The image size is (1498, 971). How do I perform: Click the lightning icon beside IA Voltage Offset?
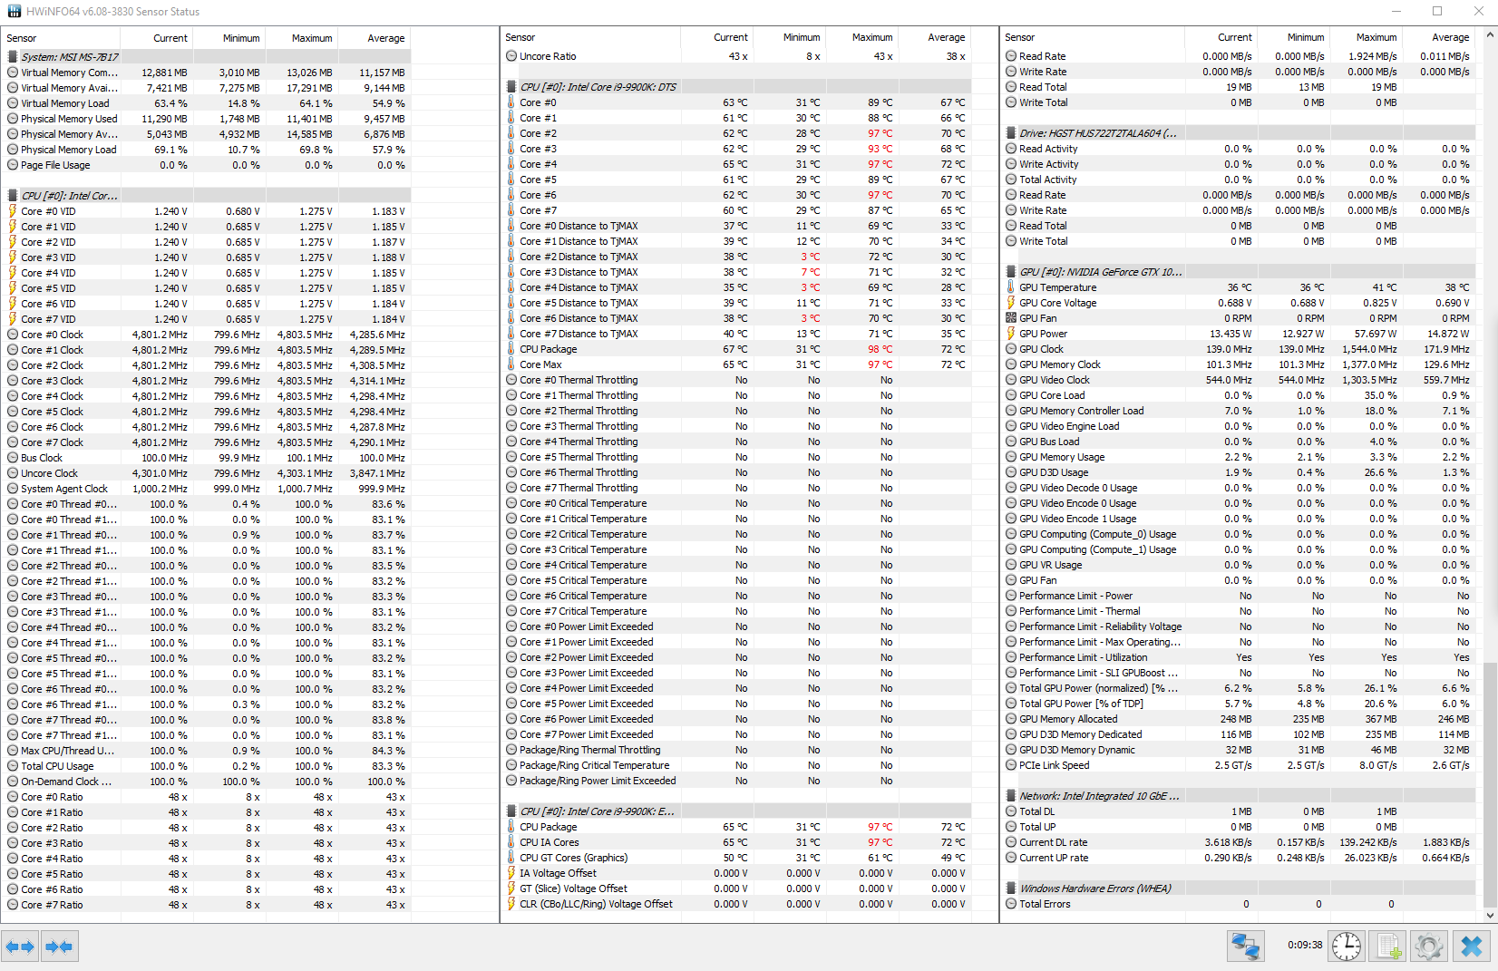[x=511, y=873]
